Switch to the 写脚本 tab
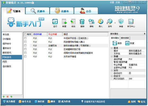 click(14, 11)
